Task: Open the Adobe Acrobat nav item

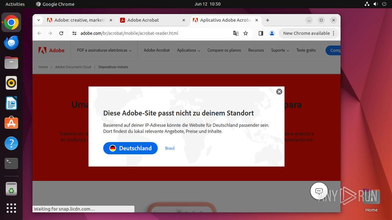Action: pyautogui.click(x=157, y=50)
